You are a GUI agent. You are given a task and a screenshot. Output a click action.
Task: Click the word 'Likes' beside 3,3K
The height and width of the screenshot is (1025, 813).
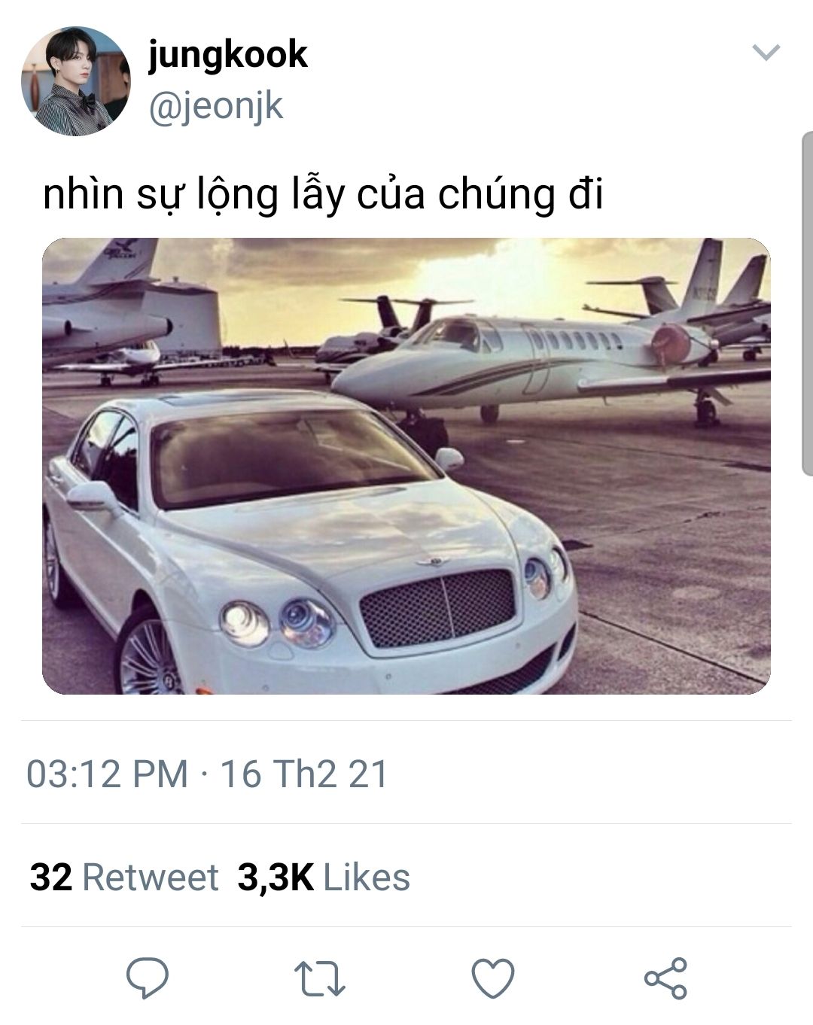tap(367, 877)
